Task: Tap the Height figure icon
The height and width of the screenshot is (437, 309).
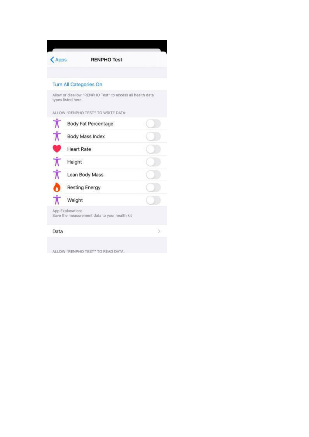Action: pos(57,162)
